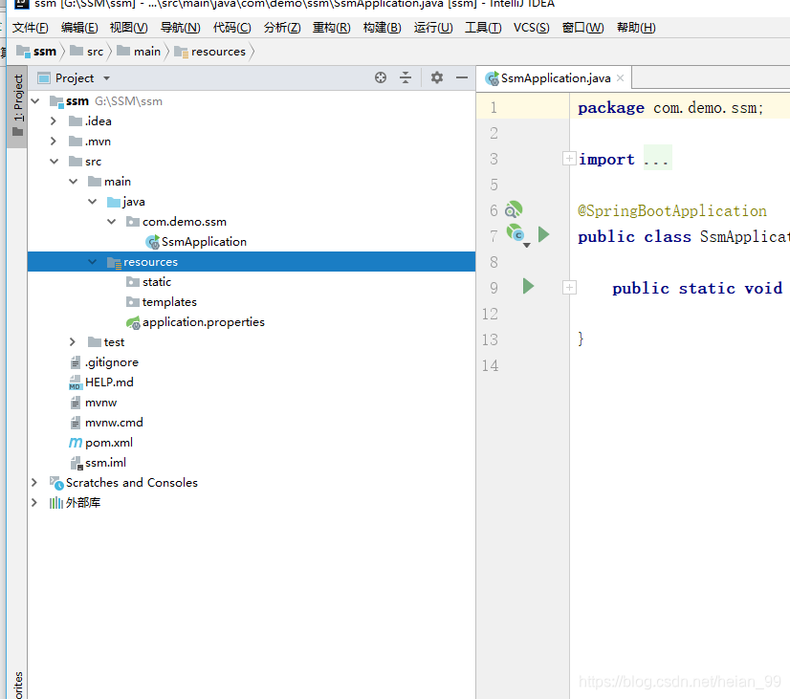Image resolution: width=790 pixels, height=699 pixels.
Task: Collapse the main folder
Action: pyautogui.click(x=73, y=182)
